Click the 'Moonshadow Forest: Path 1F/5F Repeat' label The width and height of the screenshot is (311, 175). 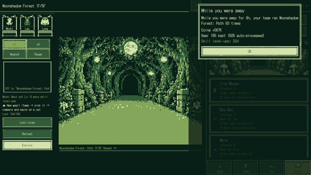pyautogui.click(x=88, y=148)
